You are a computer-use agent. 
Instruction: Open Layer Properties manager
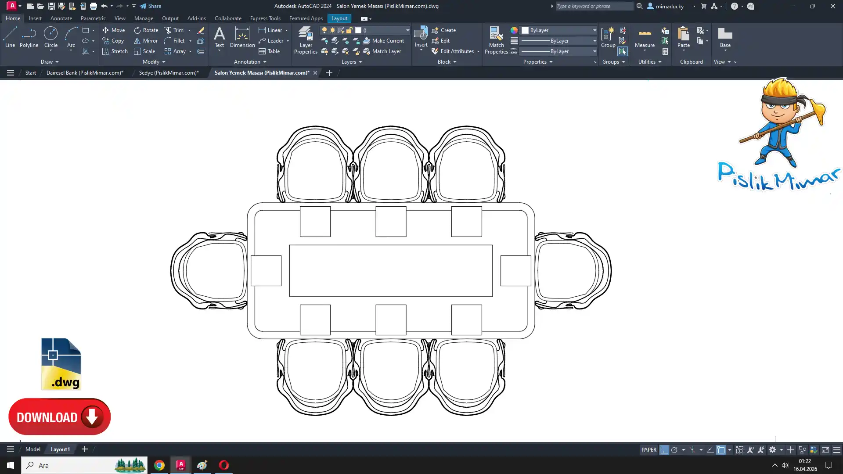click(306, 40)
